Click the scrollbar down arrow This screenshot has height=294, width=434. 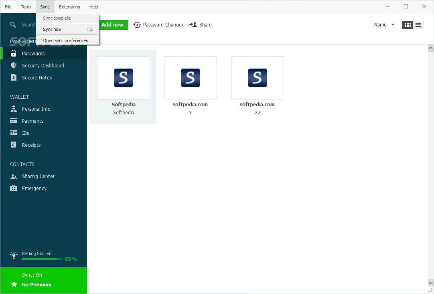(430, 283)
